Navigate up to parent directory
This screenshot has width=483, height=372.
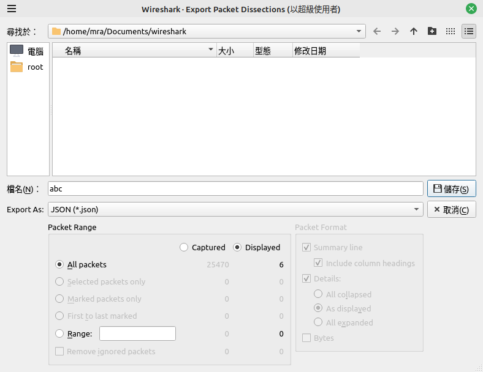coord(414,31)
